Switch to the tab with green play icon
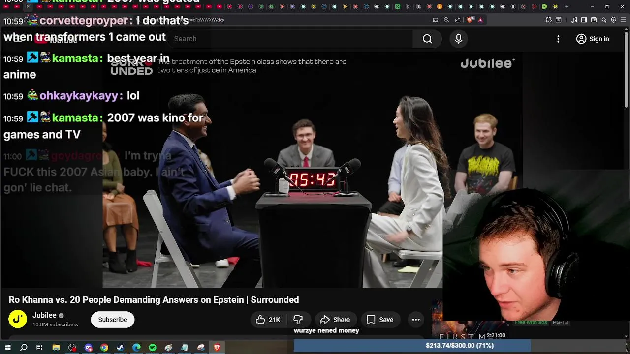This screenshot has height=354, width=630. coord(544,6)
